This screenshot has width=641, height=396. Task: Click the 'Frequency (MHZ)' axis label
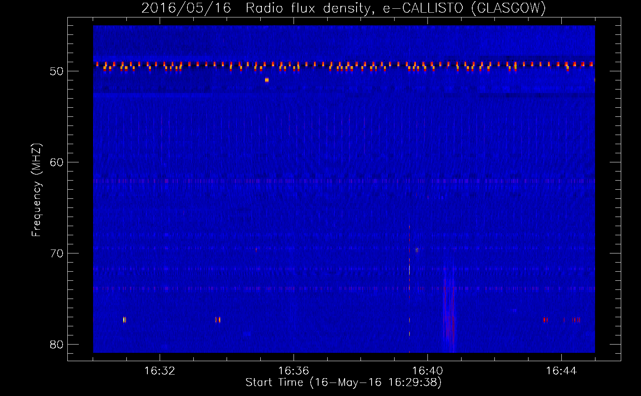click(36, 190)
